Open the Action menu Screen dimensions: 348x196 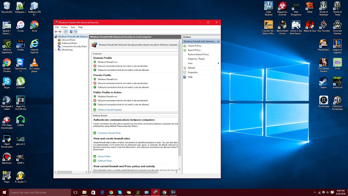pos(64,27)
